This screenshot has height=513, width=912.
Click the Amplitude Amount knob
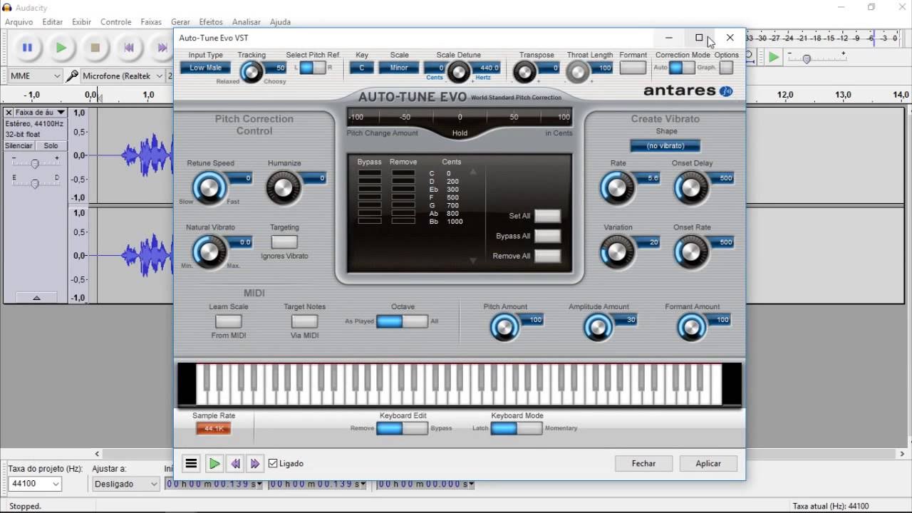[598, 327]
